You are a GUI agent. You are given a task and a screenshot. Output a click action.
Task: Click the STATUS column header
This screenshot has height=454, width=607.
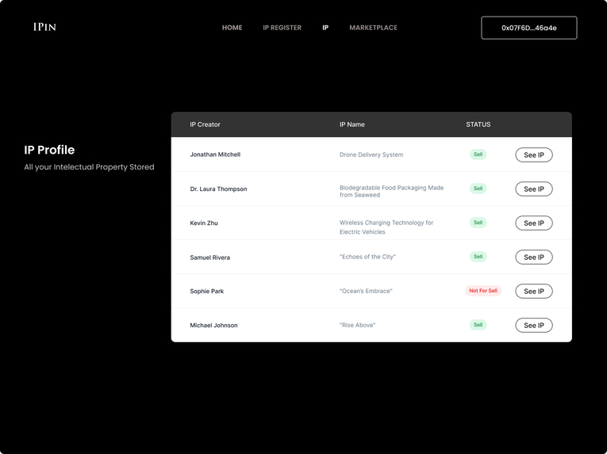coord(478,124)
